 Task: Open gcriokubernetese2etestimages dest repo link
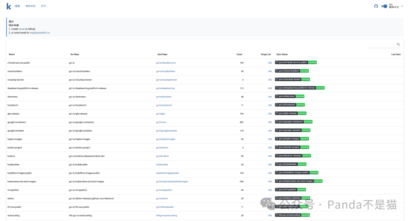(x=172, y=182)
